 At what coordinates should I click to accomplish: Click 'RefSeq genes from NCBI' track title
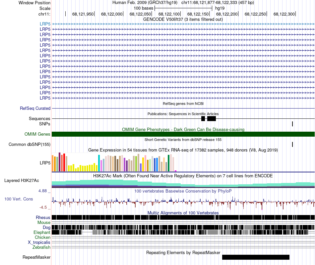(183, 104)
